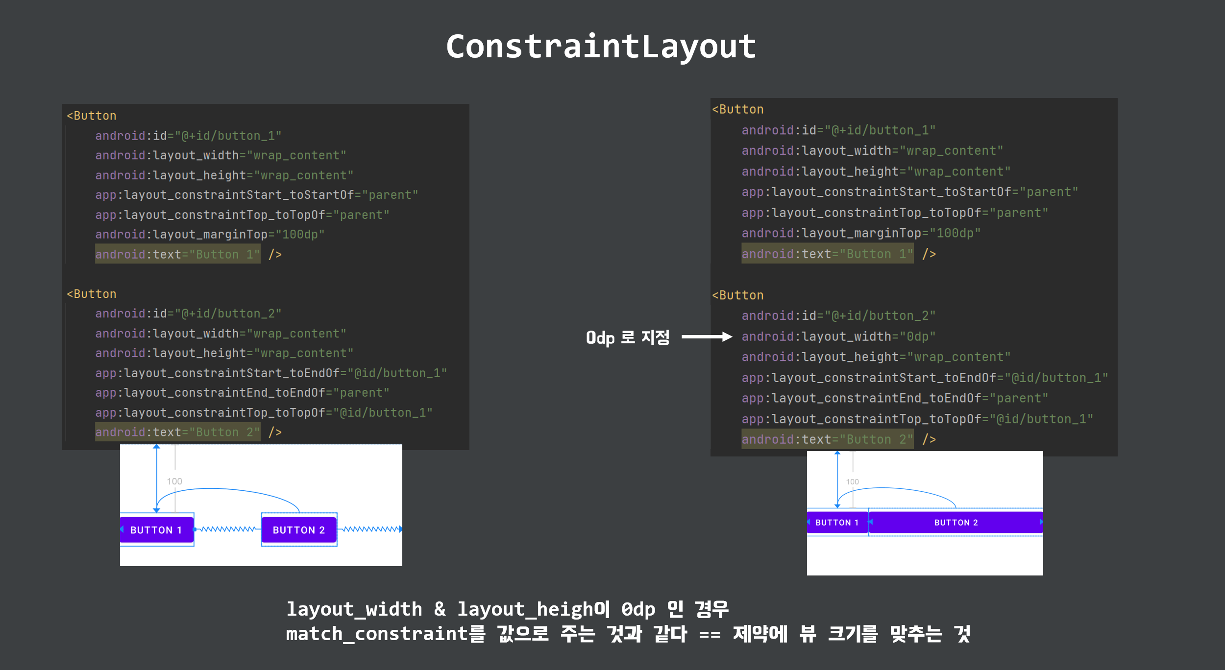The height and width of the screenshot is (670, 1225).
Task: Click layout_constraintTop_toTopOf="@id/button_1" in right code block
Action: point(917,419)
